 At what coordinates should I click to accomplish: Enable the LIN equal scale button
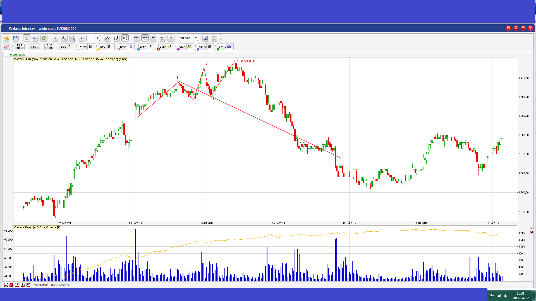click(x=154, y=38)
